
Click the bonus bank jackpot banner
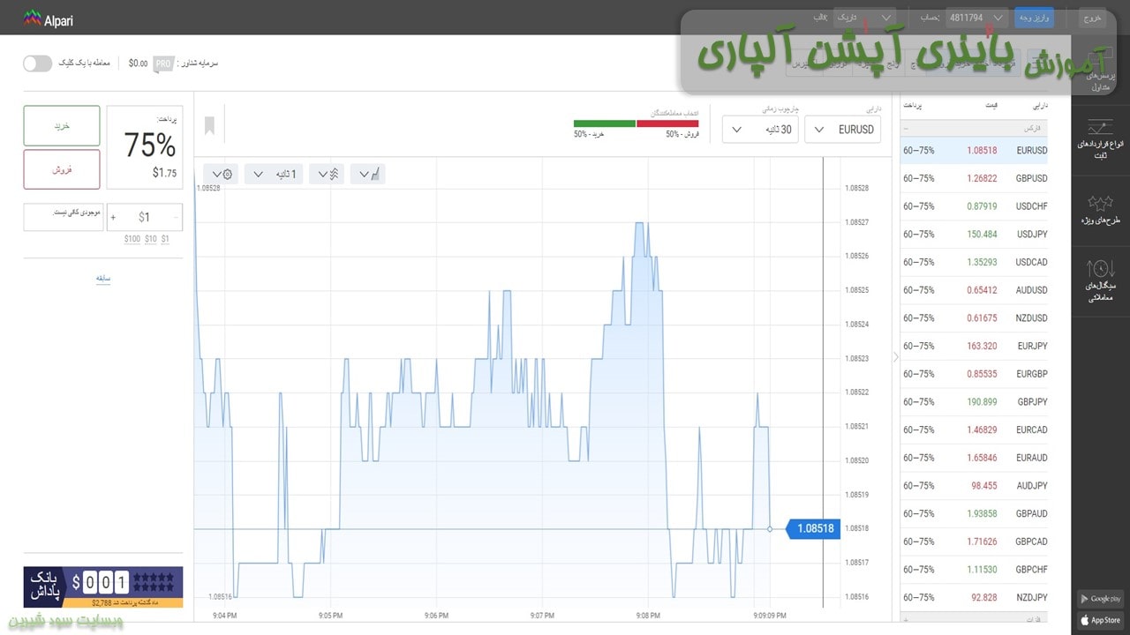pyautogui.click(x=103, y=587)
